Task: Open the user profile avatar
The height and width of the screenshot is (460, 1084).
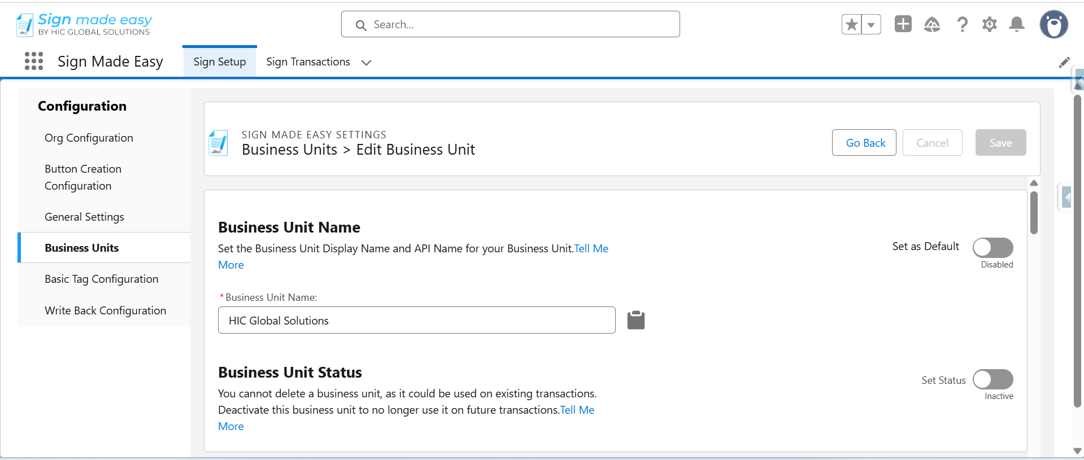Action: [1054, 24]
